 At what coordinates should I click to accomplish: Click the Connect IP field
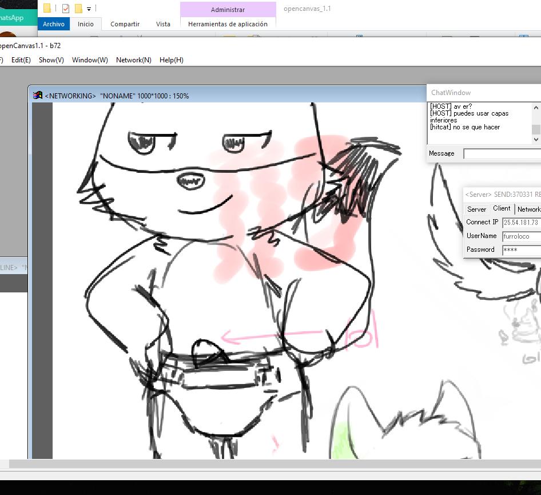pyautogui.click(x=521, y=223)
